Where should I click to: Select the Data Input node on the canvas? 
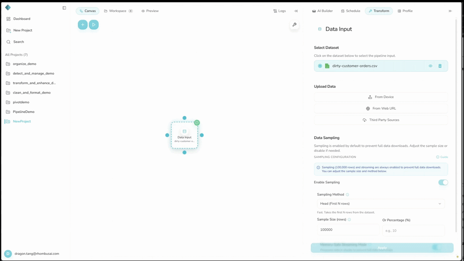point(185,135)
